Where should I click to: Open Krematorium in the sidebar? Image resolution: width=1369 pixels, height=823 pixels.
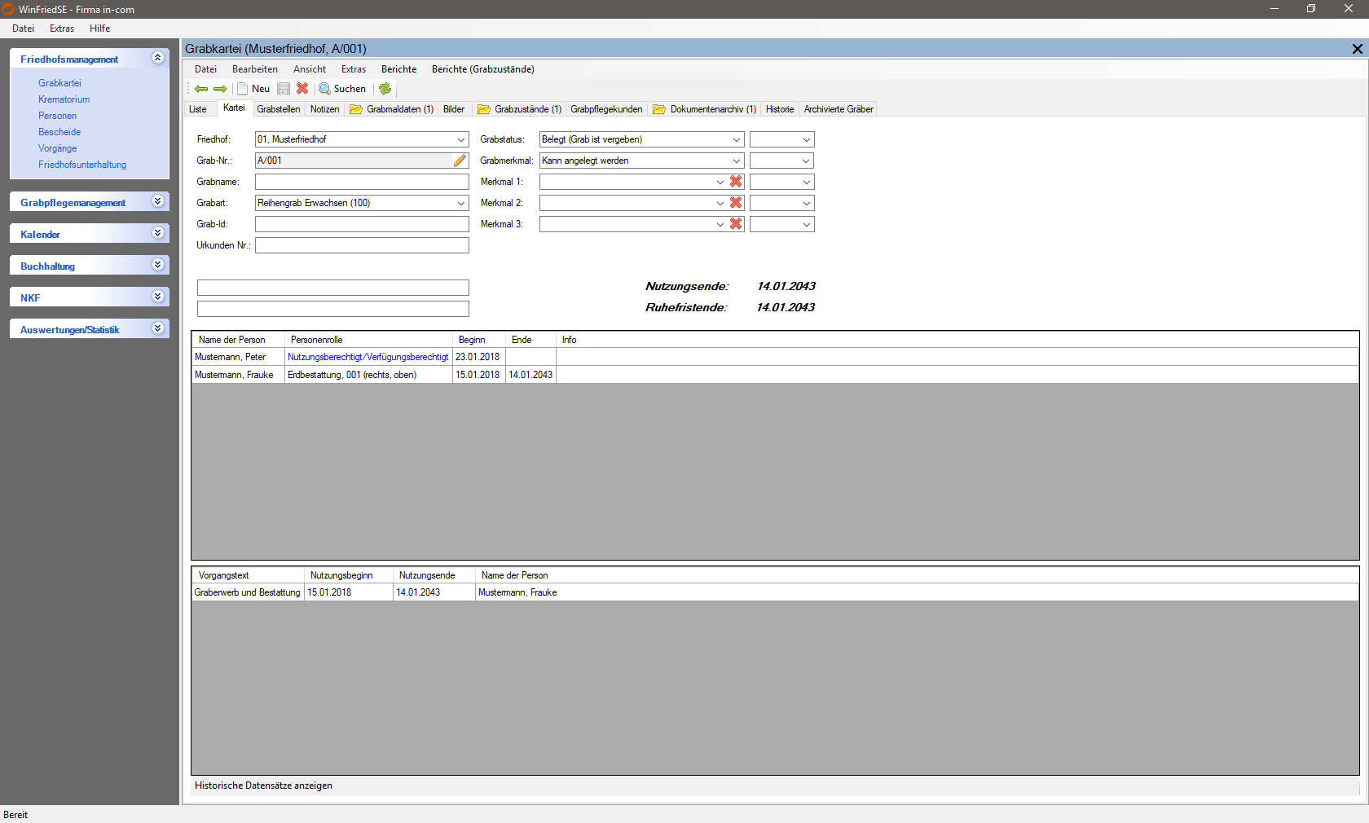point(64,99)
